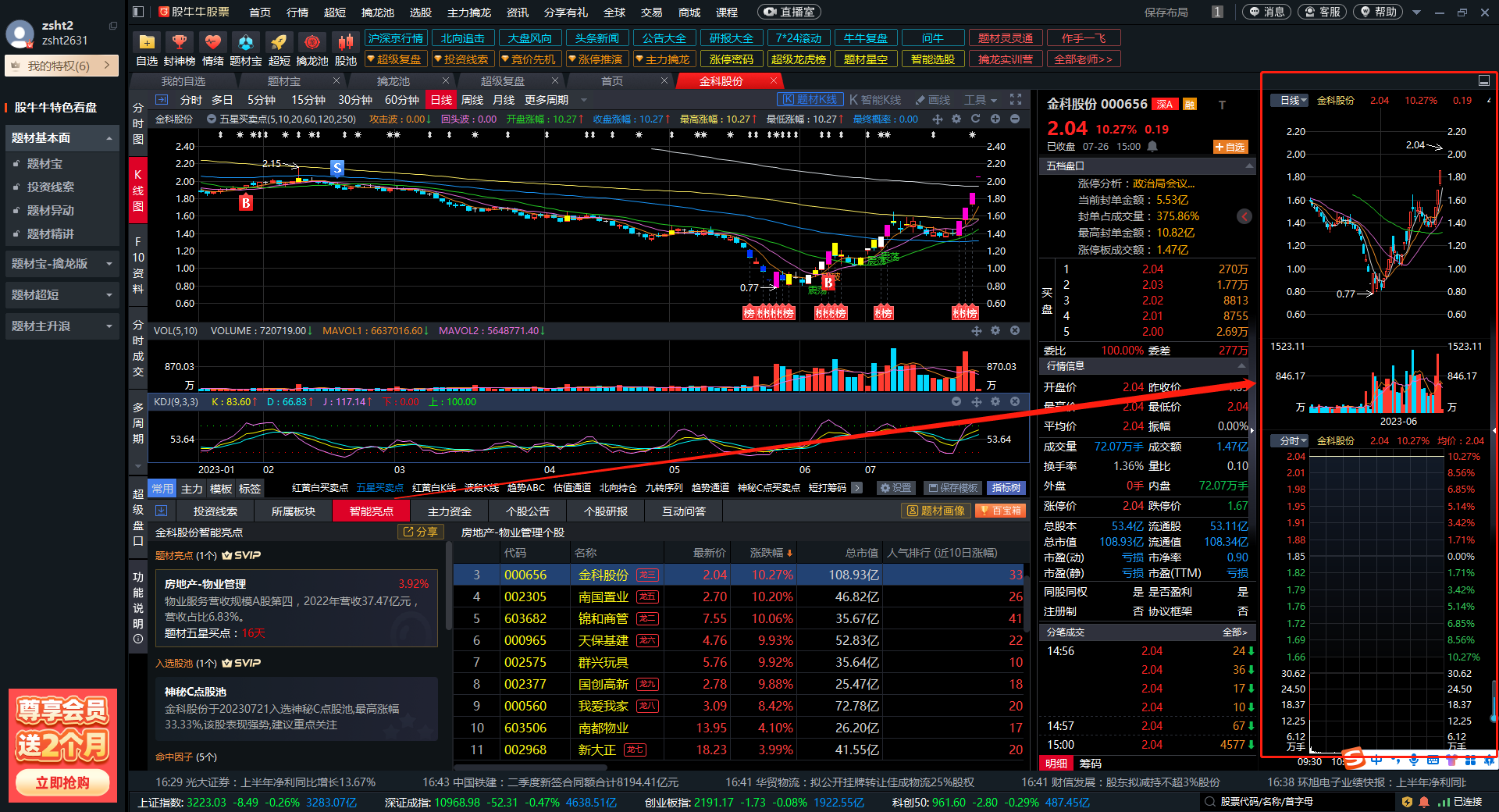
Task: Open the 分时 dropdown in mini chart
Action: pos(1289,441)
